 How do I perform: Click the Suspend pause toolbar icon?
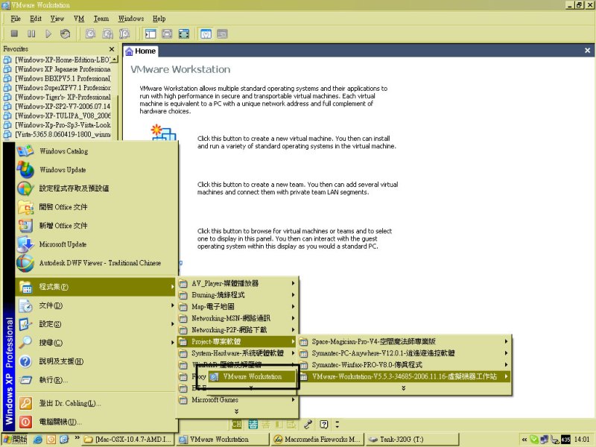[31, 34]
